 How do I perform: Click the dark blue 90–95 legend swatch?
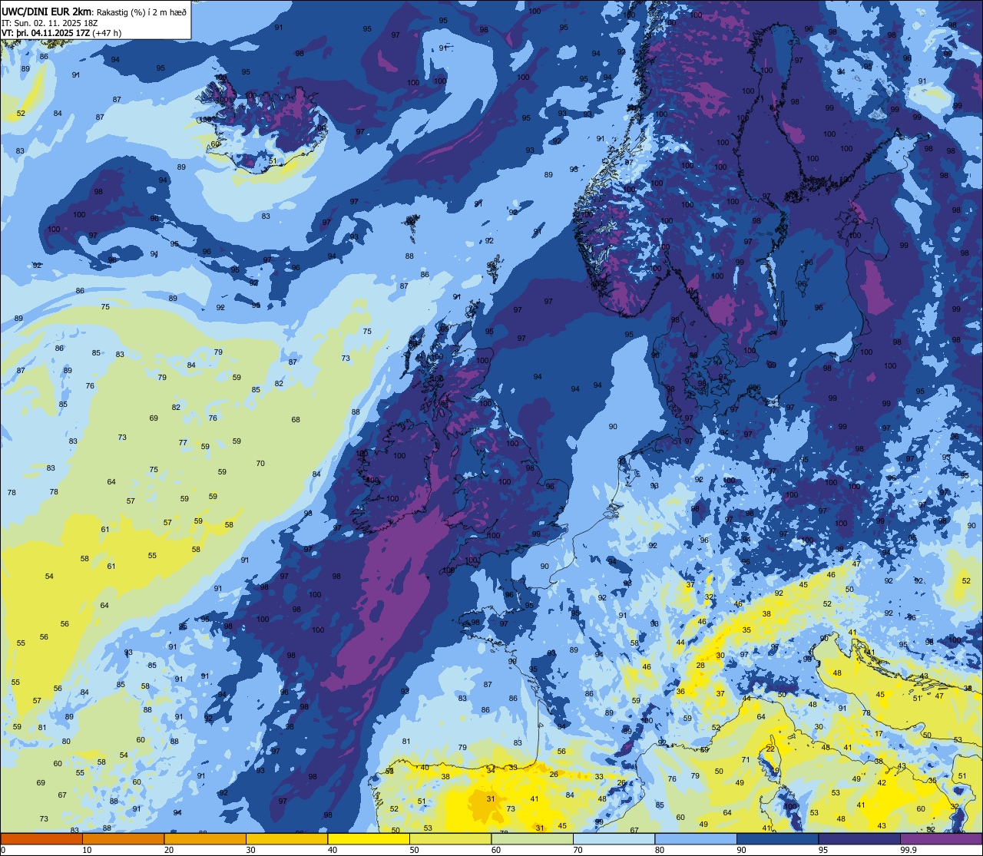(x=777, y=838)
